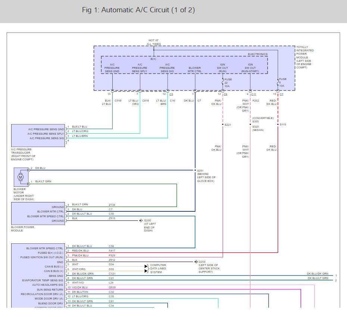Click the blower motor 'M' symbol
The width and height of the screenshot is (347, 317).
[x=21, y=177]
